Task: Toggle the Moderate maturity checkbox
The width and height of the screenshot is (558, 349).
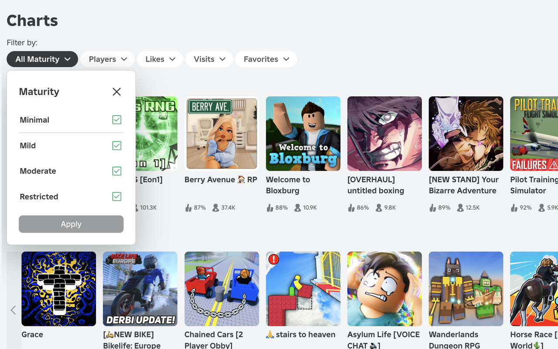Action: coord(116,171)
